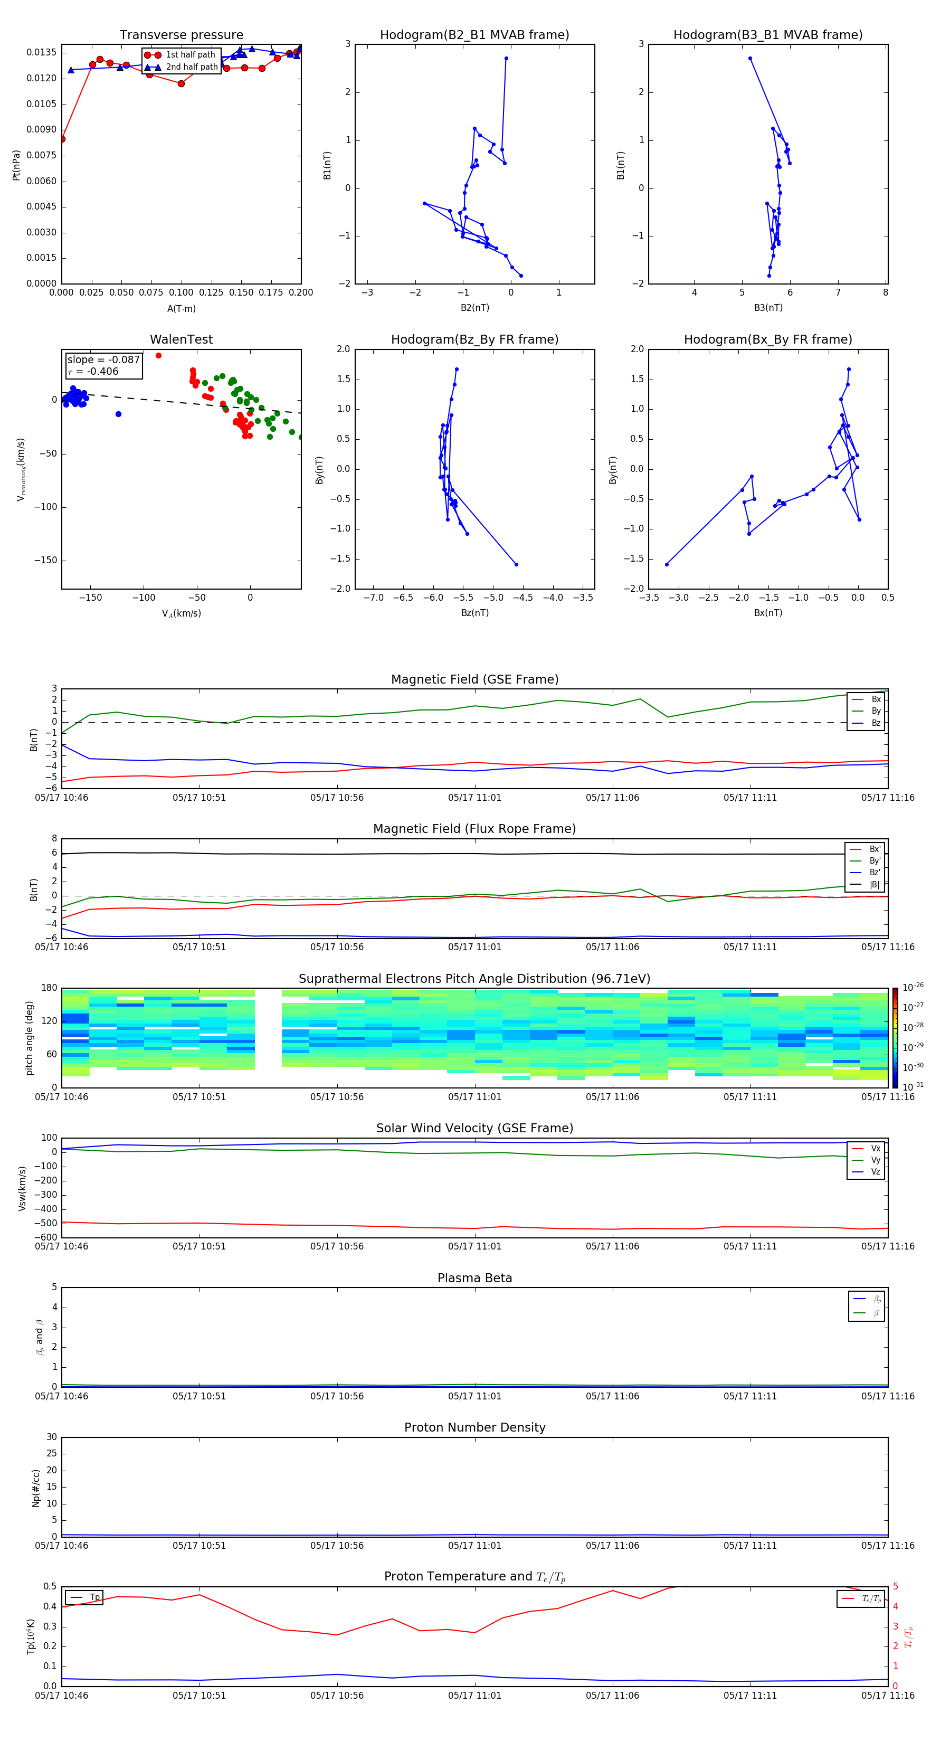Click the "B3(nT)" x-axis label

(768, 308)
